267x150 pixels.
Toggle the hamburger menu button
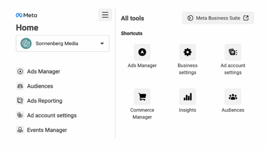click(105, 15)
